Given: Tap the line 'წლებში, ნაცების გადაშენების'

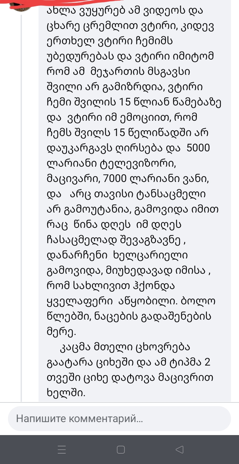Looking at the screenshot, I should click(130, 317).
